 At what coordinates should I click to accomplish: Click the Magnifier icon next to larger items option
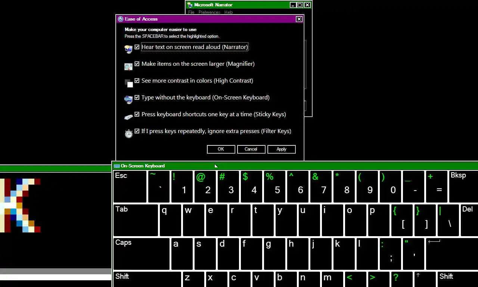[x=128, y=67]
